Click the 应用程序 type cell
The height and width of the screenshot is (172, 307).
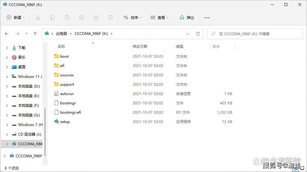coord(183,122)
